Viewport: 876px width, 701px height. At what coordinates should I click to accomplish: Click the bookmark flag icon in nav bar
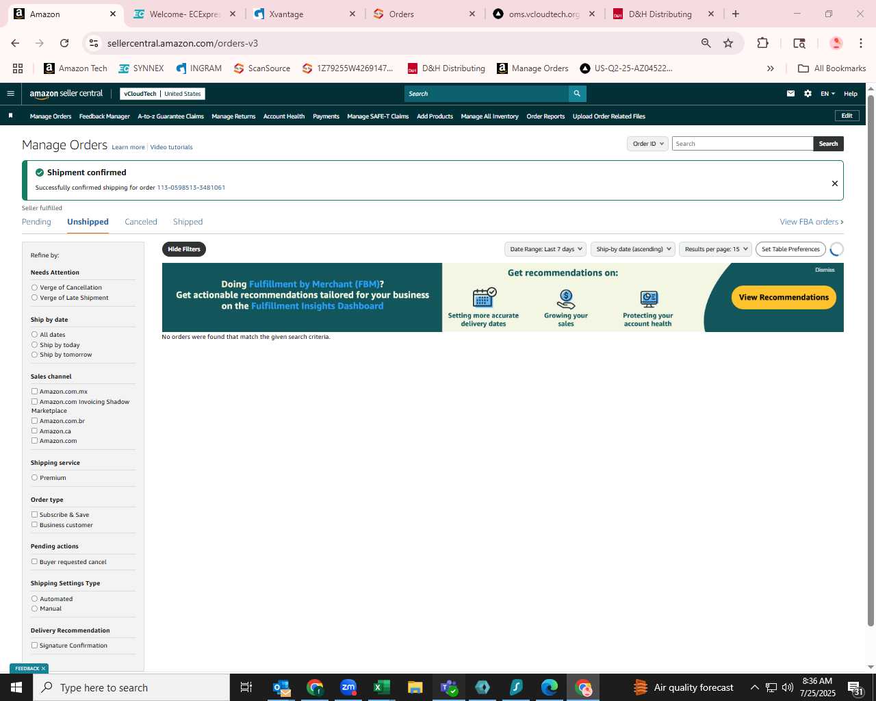point(10,116)
